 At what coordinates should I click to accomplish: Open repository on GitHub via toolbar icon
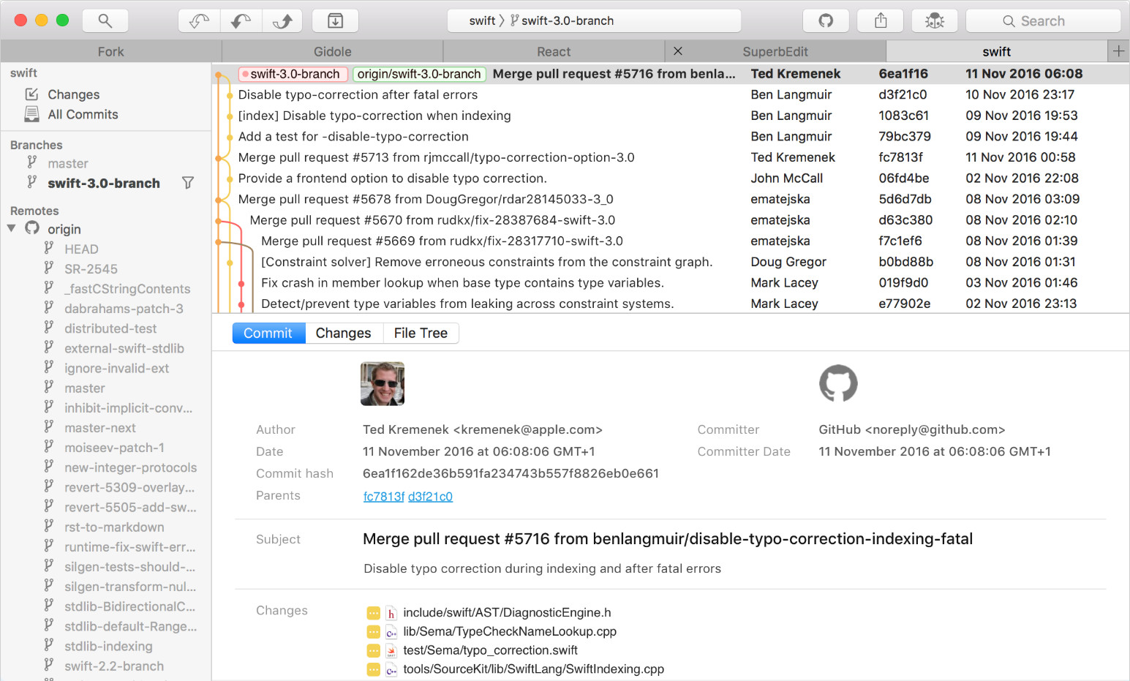click(x=826, y=20)
